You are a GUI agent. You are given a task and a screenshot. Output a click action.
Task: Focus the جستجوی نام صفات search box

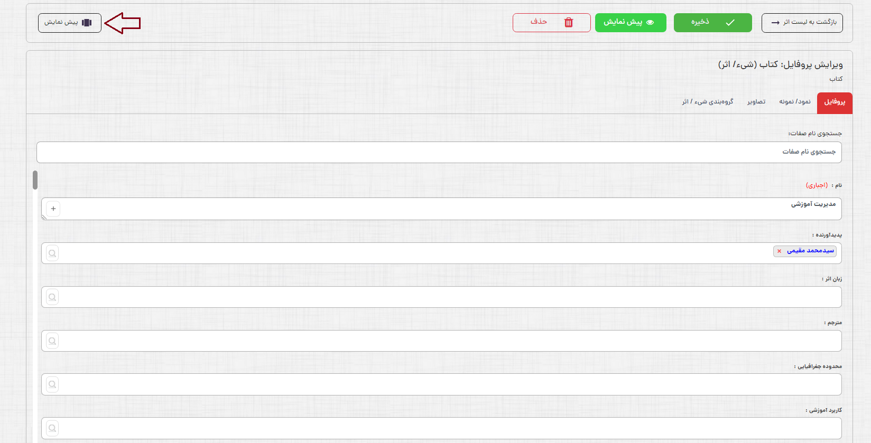point(439,152)
